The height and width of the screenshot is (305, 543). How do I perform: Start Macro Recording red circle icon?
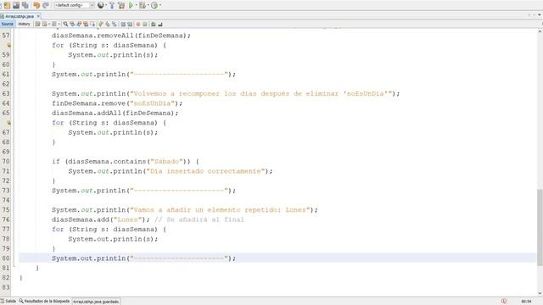[x=138, y=24]
